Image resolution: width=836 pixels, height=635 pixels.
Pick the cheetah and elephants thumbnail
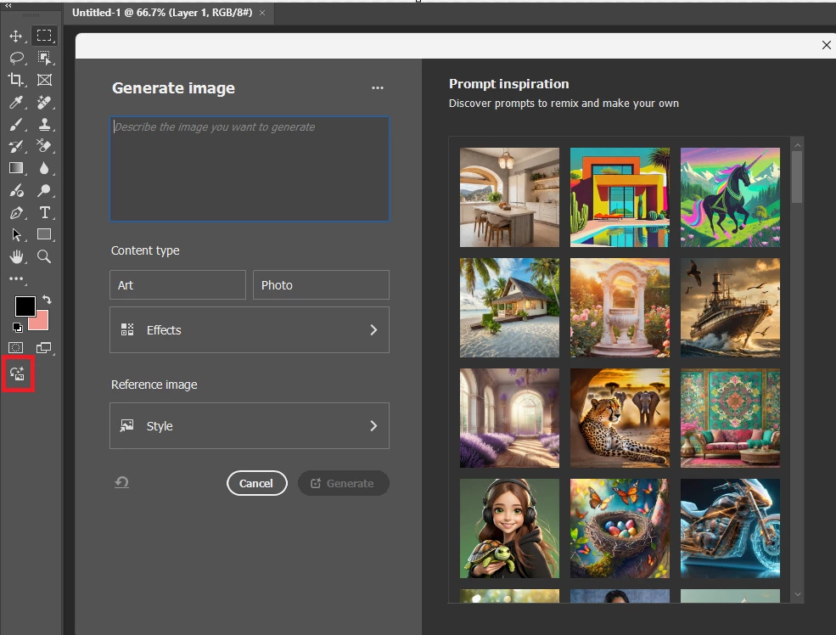pyautogui.click(x=620, y=418)
